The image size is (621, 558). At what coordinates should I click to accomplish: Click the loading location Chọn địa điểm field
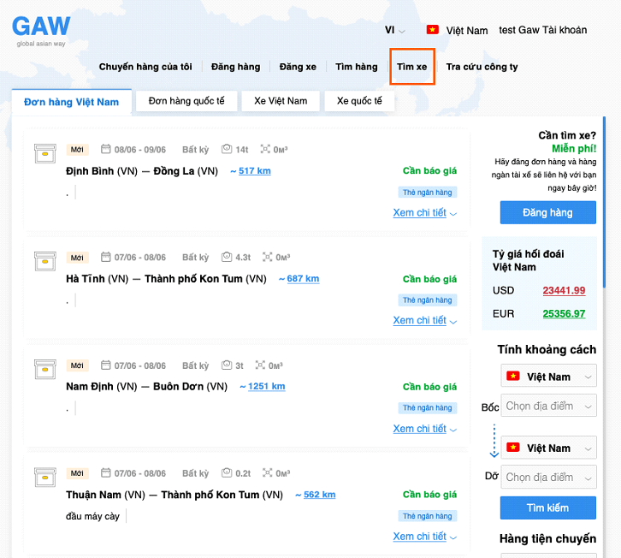(548, 406)
